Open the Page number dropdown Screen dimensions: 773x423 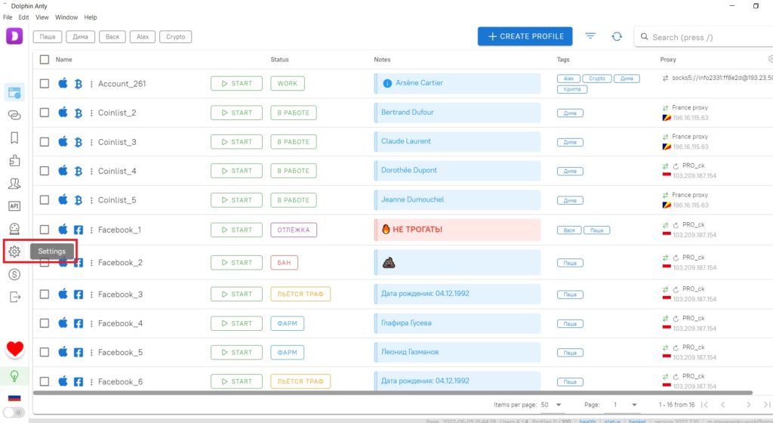click(624, 405)
